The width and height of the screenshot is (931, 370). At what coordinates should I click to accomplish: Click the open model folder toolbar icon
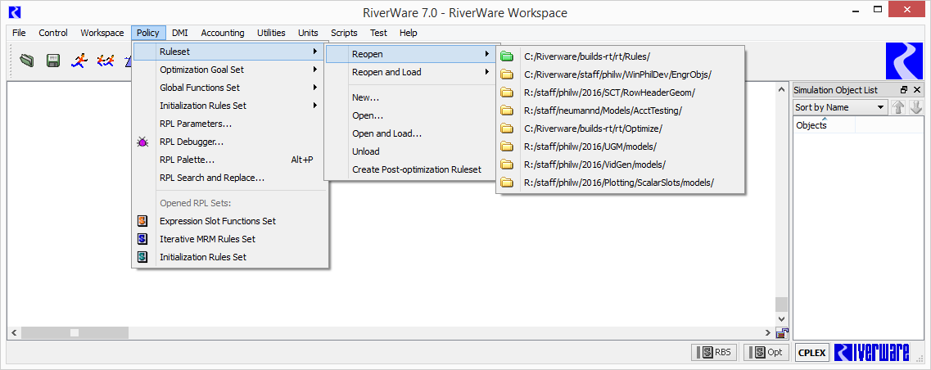26,60
